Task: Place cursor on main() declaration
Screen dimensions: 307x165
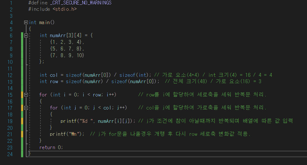Action: pyautogui.click(x=42, y=23)
